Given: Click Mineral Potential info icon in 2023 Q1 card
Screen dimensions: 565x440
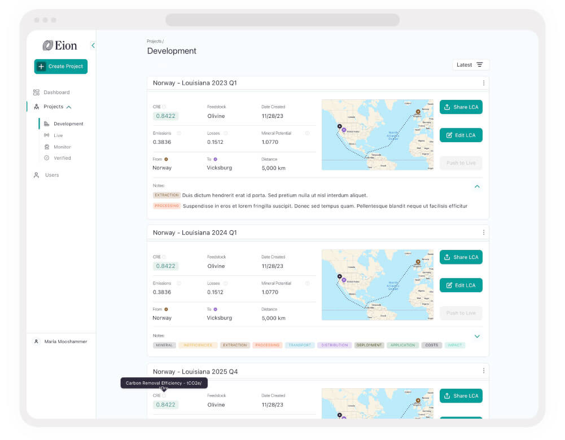Looking at the screenshot, I should [308, 133].
